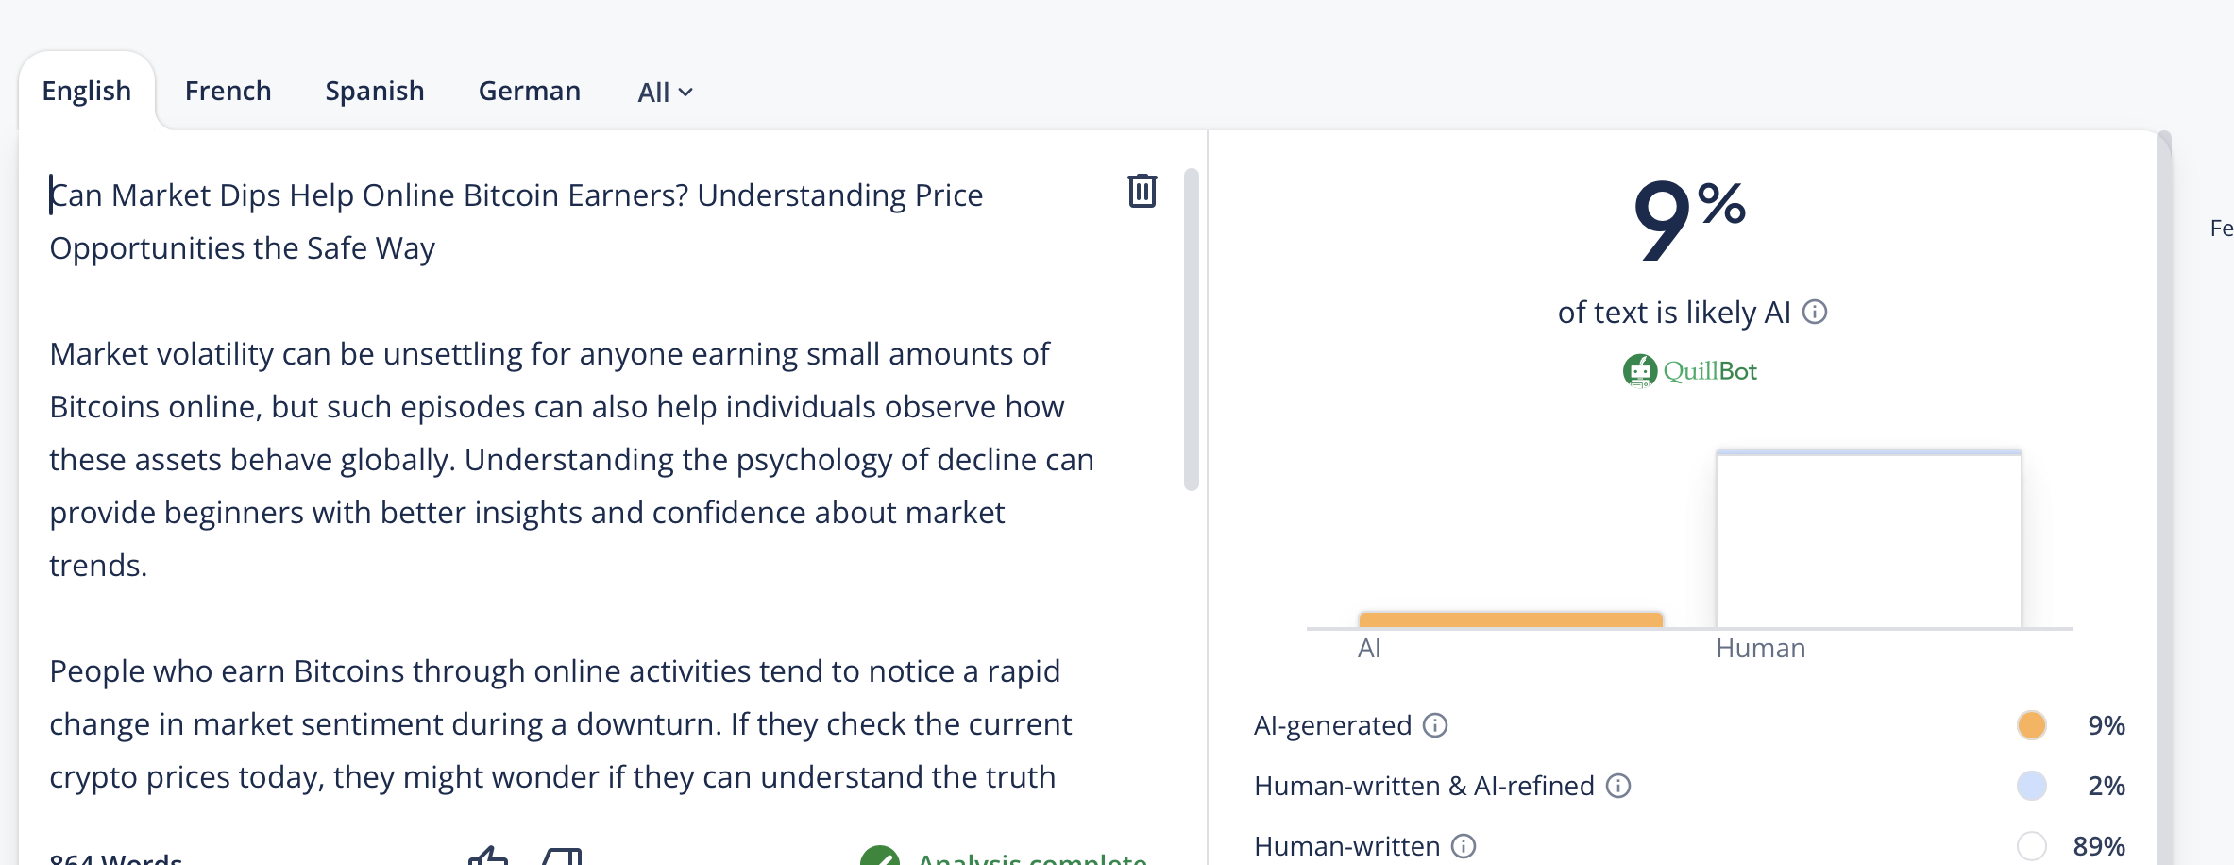Select the Spanish language tab
The image size is (2234, 865).
375,91
